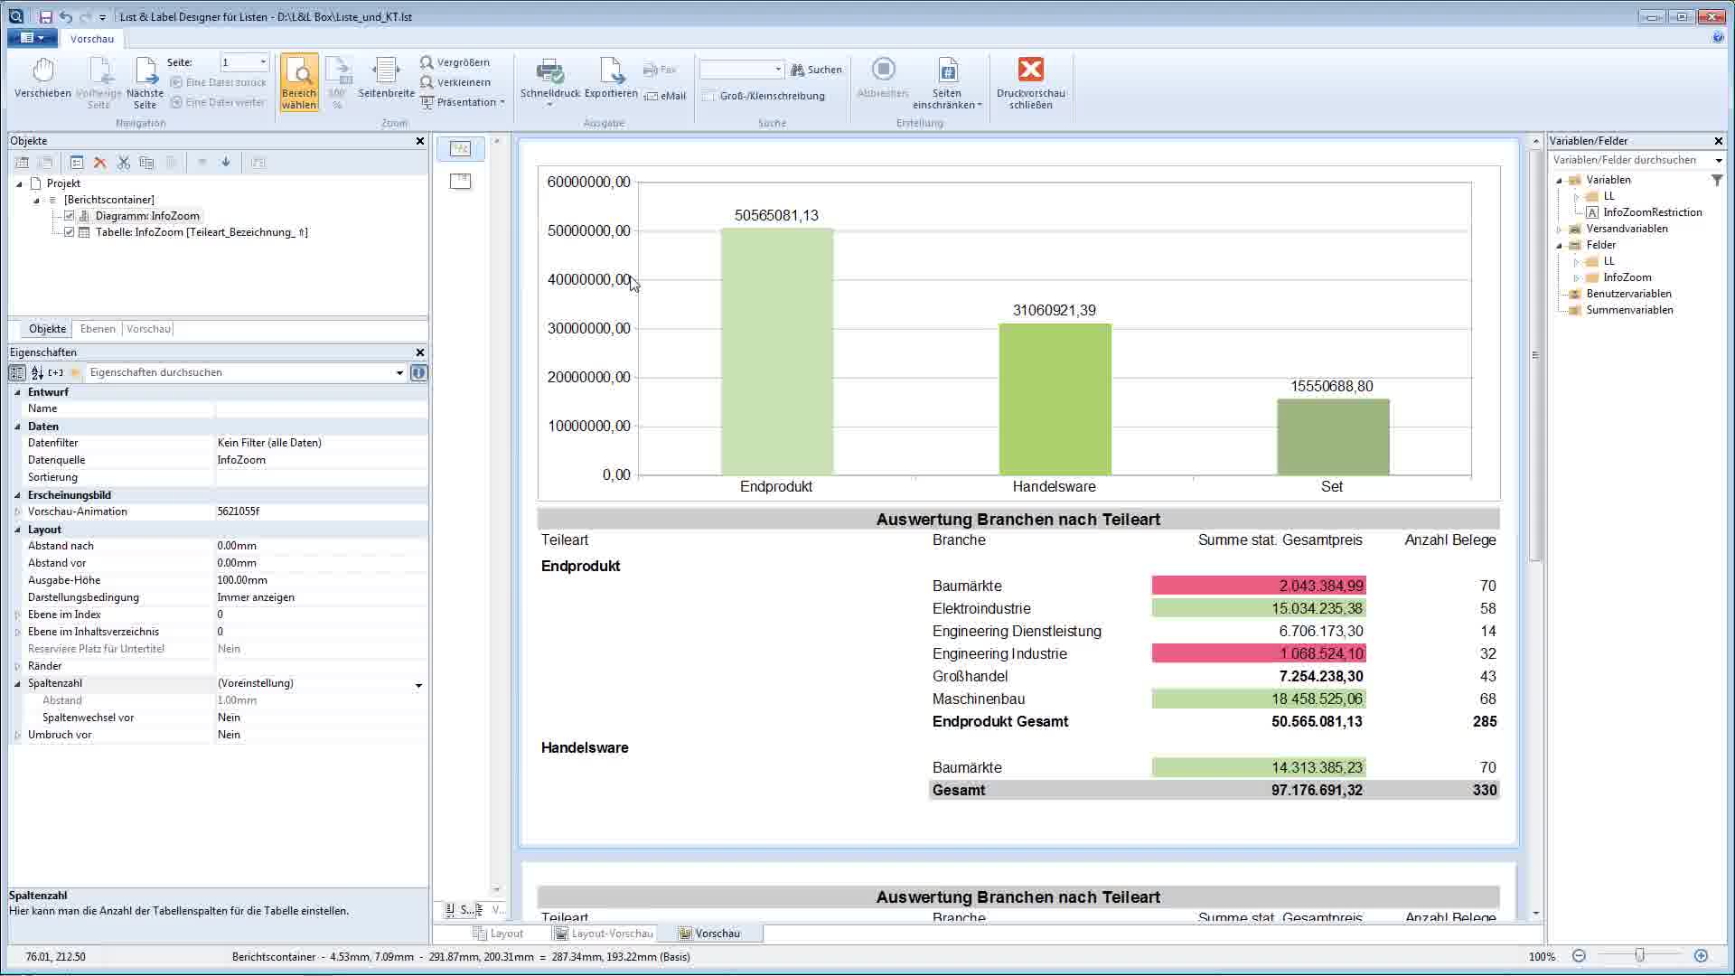Open object properties icon in Objekte toolbar
This screenshot has width=1735, height=976.
[77, 163]
